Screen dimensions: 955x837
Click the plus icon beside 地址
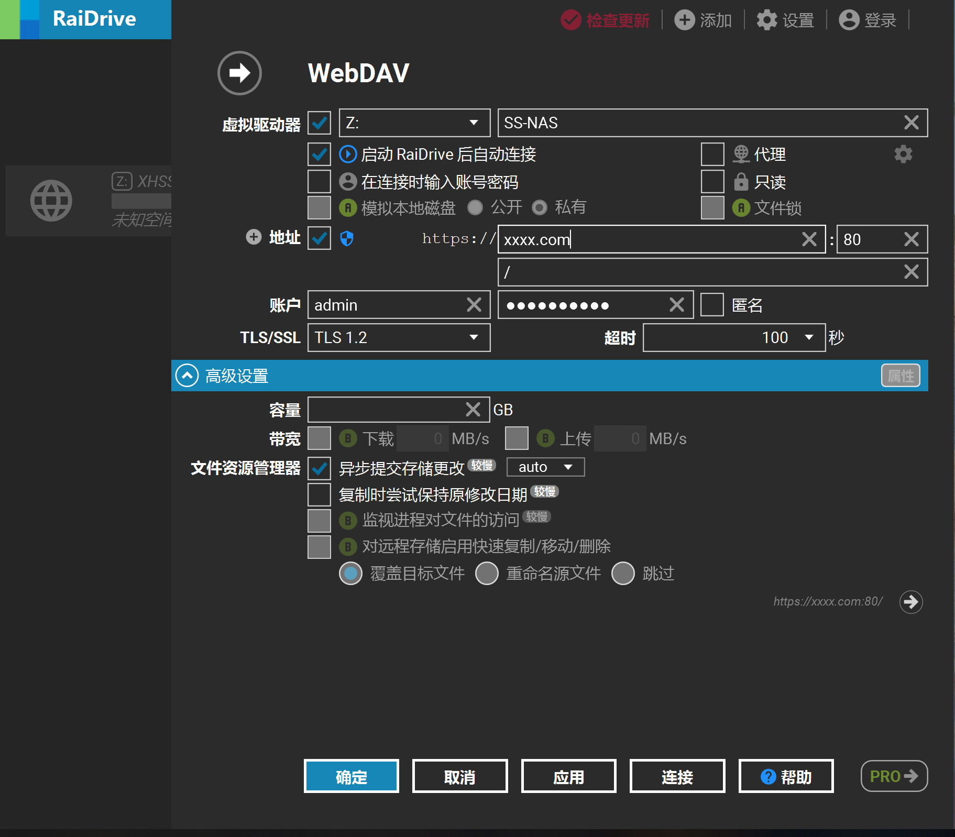[x=254, y=237]
